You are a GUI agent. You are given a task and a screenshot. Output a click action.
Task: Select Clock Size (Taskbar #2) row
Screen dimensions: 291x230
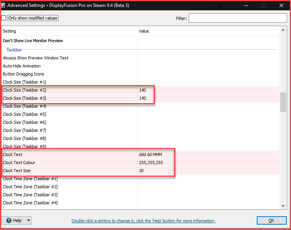[25, 90]
